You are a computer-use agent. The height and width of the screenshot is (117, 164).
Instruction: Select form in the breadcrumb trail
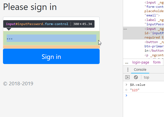pyautogui.click(x=157, y=62)
